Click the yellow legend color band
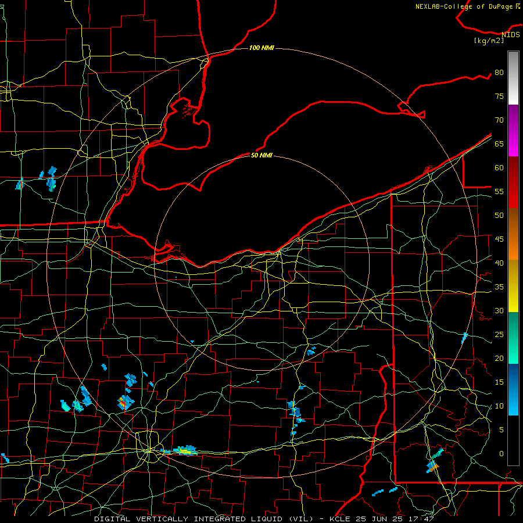The image size is (523, 523). 513,286
